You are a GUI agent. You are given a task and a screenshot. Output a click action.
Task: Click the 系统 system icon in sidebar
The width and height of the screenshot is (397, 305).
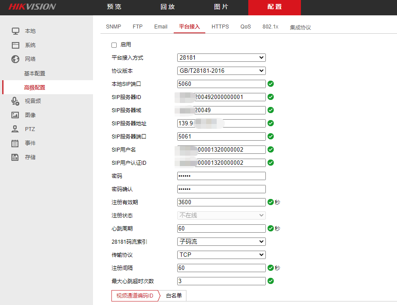(15, 45)
